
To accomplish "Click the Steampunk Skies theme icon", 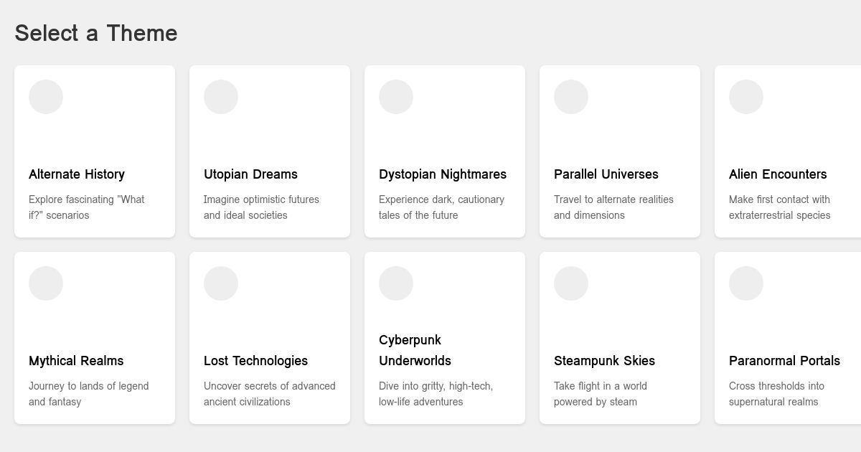I will [x=570, y=283].
